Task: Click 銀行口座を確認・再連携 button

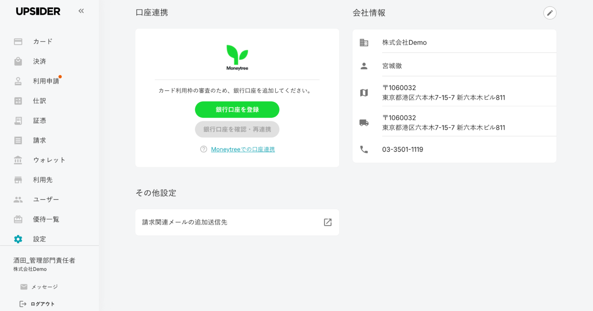Action: [x=237, y=129]
